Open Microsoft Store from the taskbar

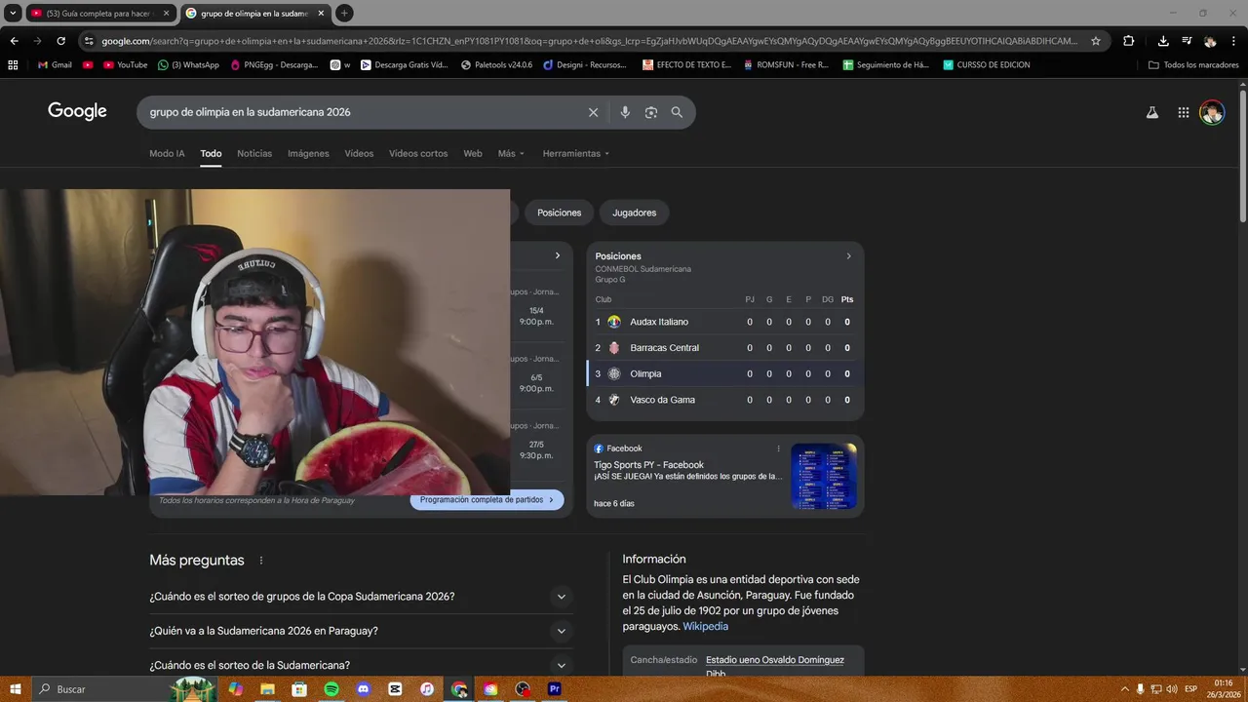click(x=299, y=689)
